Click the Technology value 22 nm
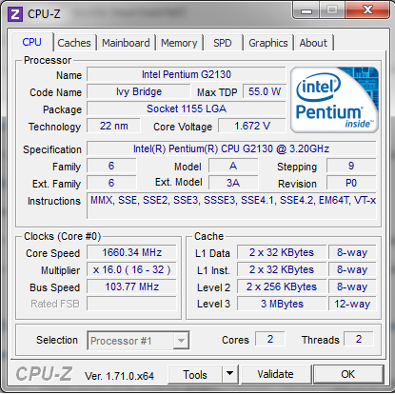The image size is (395, 395). [113, 126]
